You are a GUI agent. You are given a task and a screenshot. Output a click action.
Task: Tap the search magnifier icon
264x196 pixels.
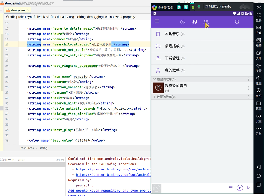click(237, 22)
